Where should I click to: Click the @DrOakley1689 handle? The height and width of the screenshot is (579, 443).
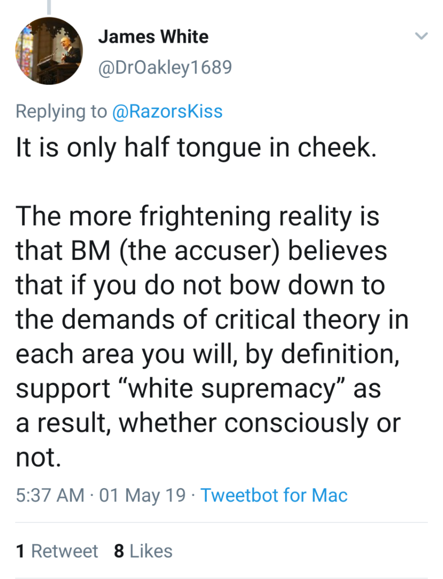tap(165, 68)
